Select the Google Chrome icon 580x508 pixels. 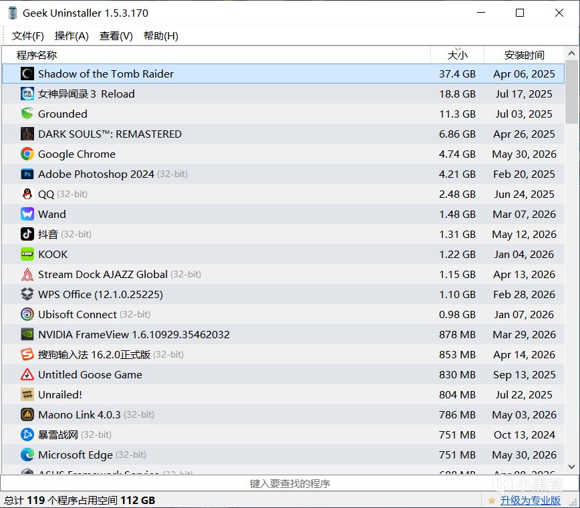click(27, 154)
